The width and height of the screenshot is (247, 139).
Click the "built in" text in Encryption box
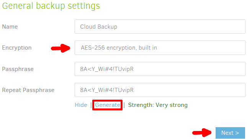tap(147, 48)
